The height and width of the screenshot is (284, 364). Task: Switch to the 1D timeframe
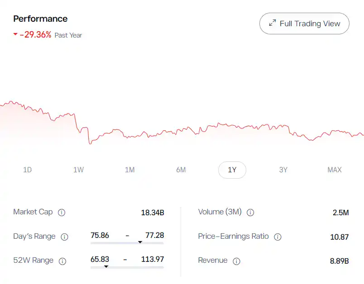point(27,170)
